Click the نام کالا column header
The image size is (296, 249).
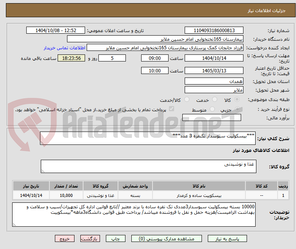(x=199, y=186)
